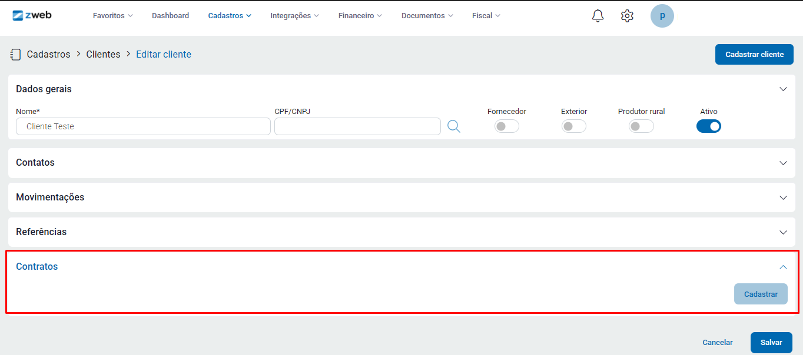803x355 pixels.
Task: Toggle the Produtor rural switch
Action: pos(641,126)
